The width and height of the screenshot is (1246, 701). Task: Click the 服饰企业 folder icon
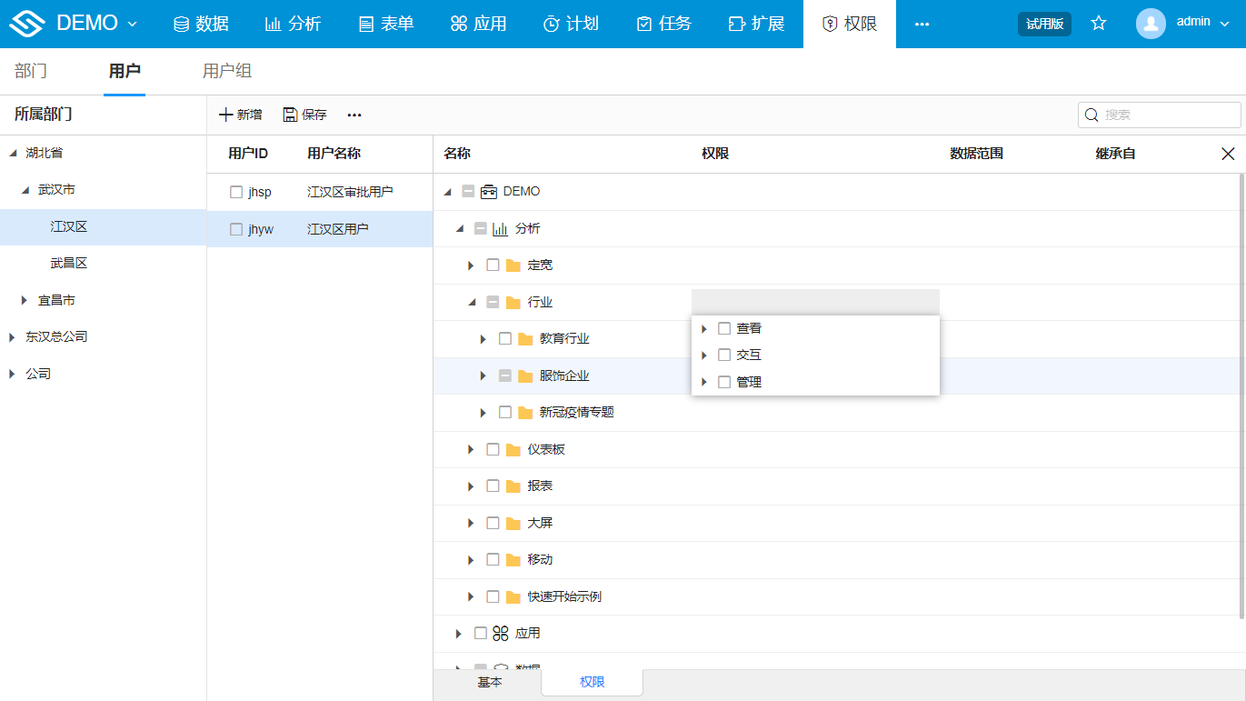pyautogui.click(x=525, y=376)
